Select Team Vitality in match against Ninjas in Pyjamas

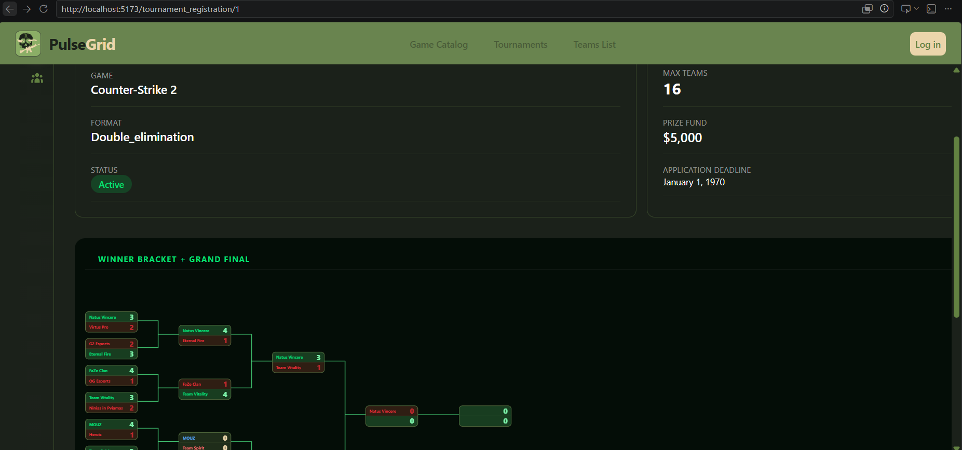click(x=111, y=398)
